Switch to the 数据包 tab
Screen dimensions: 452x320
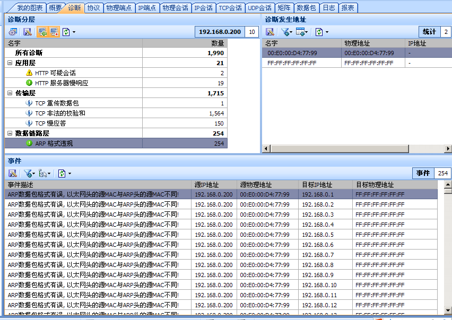(307, 7)
